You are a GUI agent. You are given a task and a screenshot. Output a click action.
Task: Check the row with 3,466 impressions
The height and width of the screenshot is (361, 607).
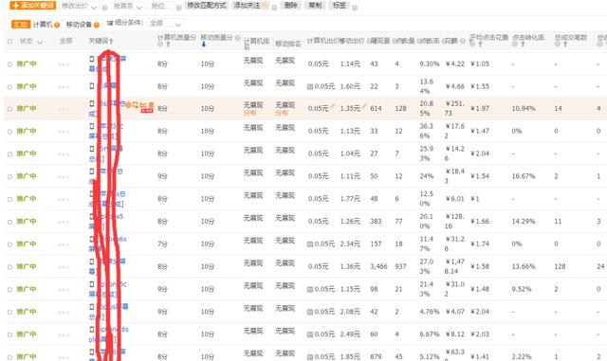tap(10, 267)
